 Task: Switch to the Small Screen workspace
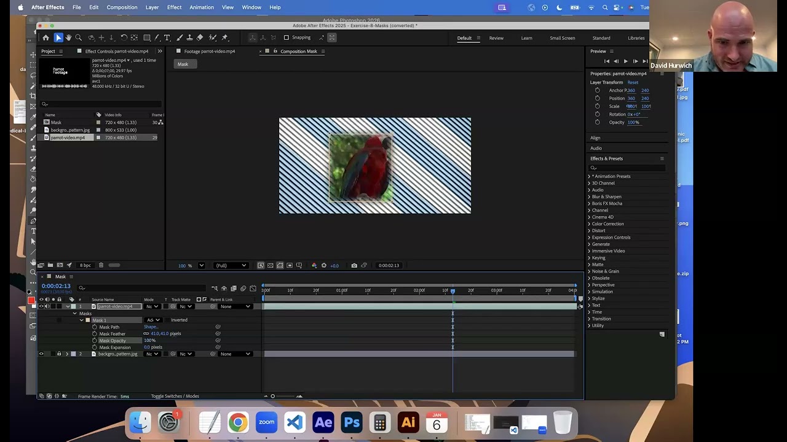click(563, 38)
